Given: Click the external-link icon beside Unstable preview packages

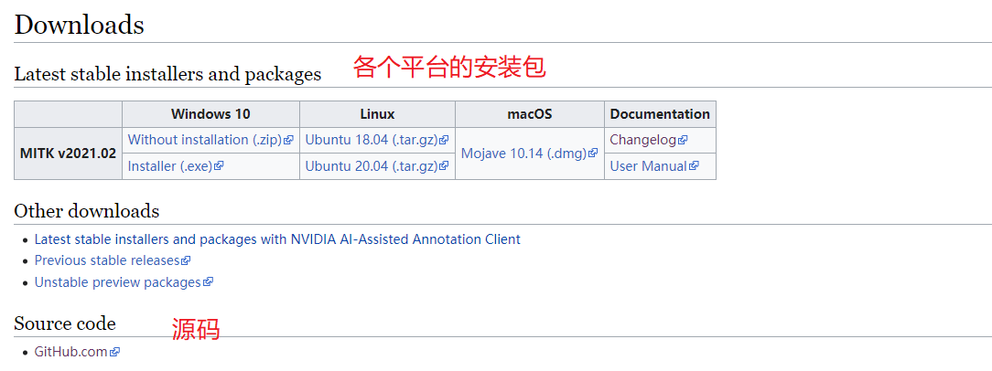Looking at the screenshot, I should pyautogui.click(x=208, y=281).
